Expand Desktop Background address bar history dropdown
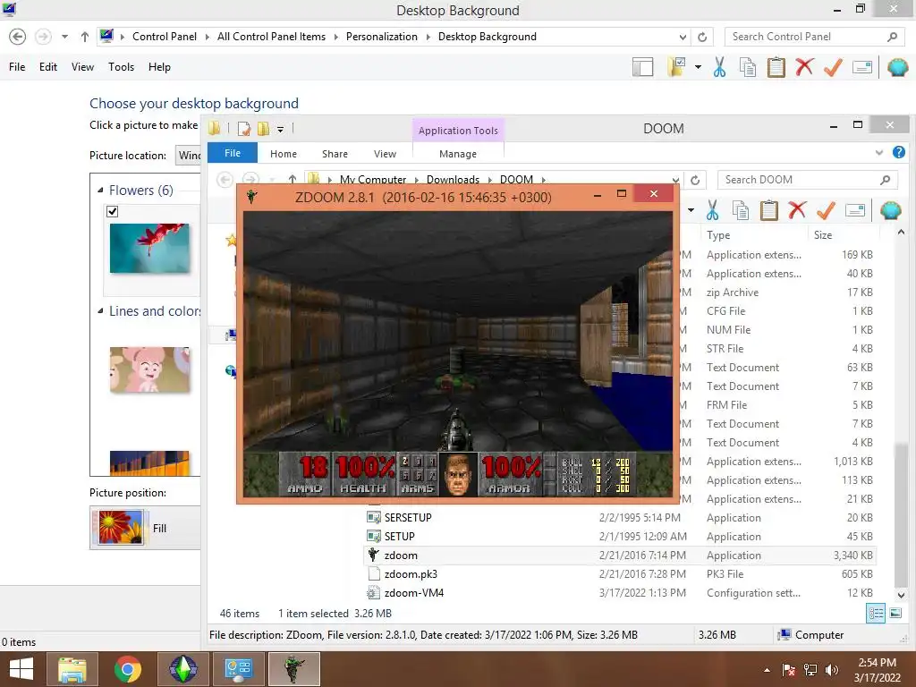 (683, 37)
